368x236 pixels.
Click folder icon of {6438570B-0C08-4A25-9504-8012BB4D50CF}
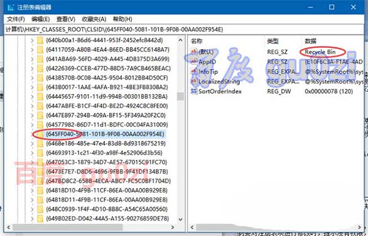40,78
